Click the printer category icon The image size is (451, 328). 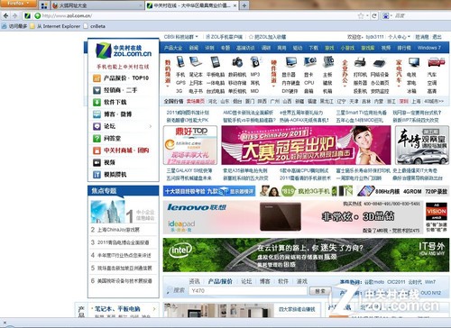360,62
